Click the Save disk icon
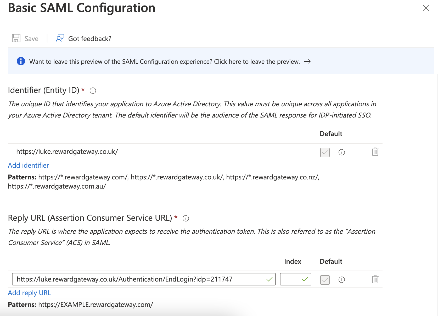The image size is (438, 316). [16, 38]
